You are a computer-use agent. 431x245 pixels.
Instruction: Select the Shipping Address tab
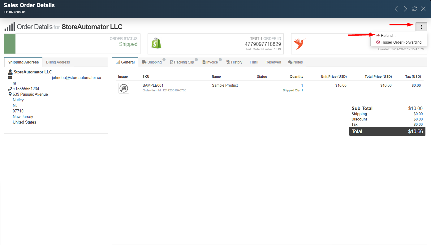pos(24,62)
